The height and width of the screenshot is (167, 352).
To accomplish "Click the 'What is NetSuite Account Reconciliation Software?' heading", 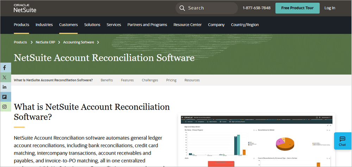I will (x=92, y=112).
